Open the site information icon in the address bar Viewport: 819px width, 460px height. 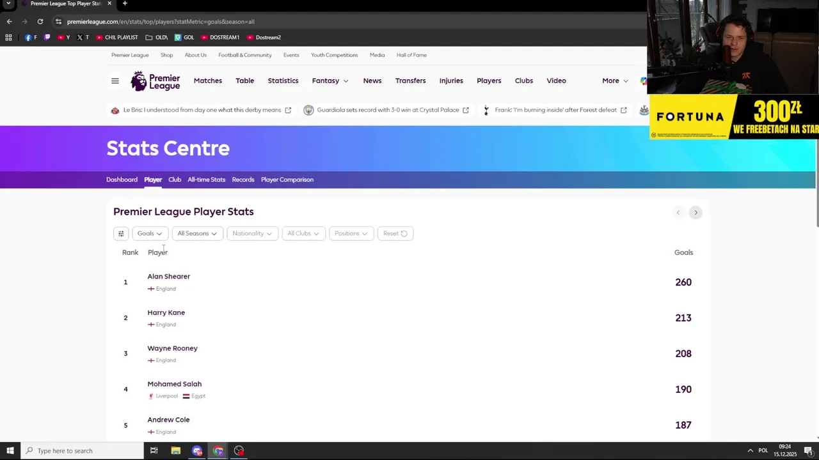(58, 22)
